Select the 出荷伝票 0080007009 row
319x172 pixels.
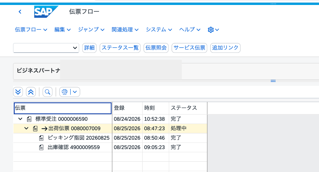pyautogui.click(x=110, y=129)
